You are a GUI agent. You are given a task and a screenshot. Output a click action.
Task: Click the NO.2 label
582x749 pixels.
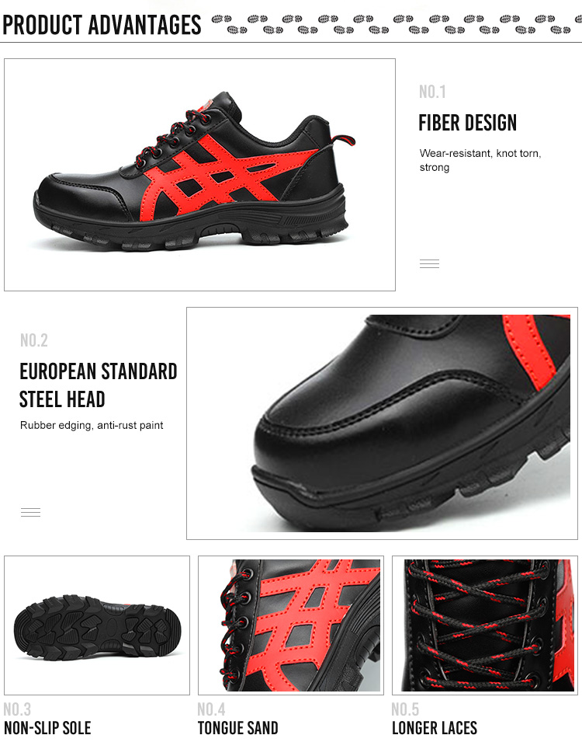[34, 340]
